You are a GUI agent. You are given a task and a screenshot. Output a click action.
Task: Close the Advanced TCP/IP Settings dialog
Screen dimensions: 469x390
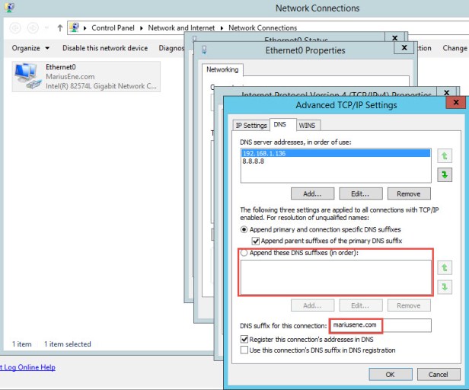pos(455,103)
